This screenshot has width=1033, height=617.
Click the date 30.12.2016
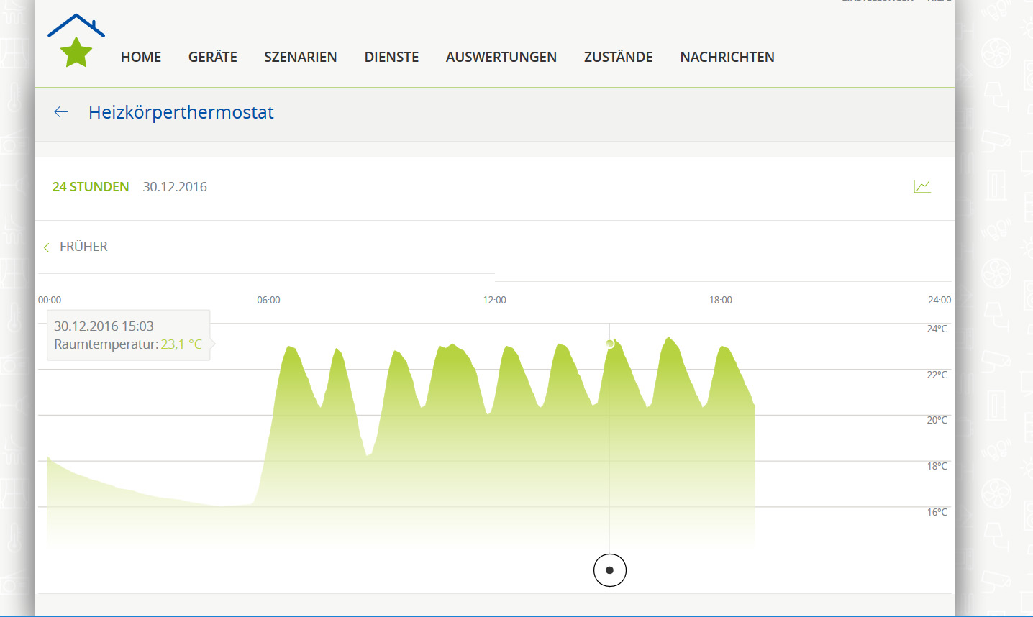pos(175,187)
